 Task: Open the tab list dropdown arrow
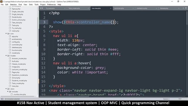(x=186, y=8)
